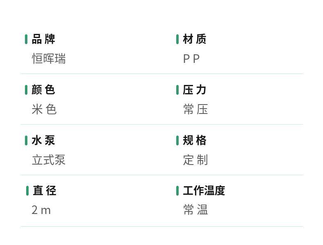The image size is (323, 245).
Task: Click the 材质 heading label
Action: tap(195, 39)
